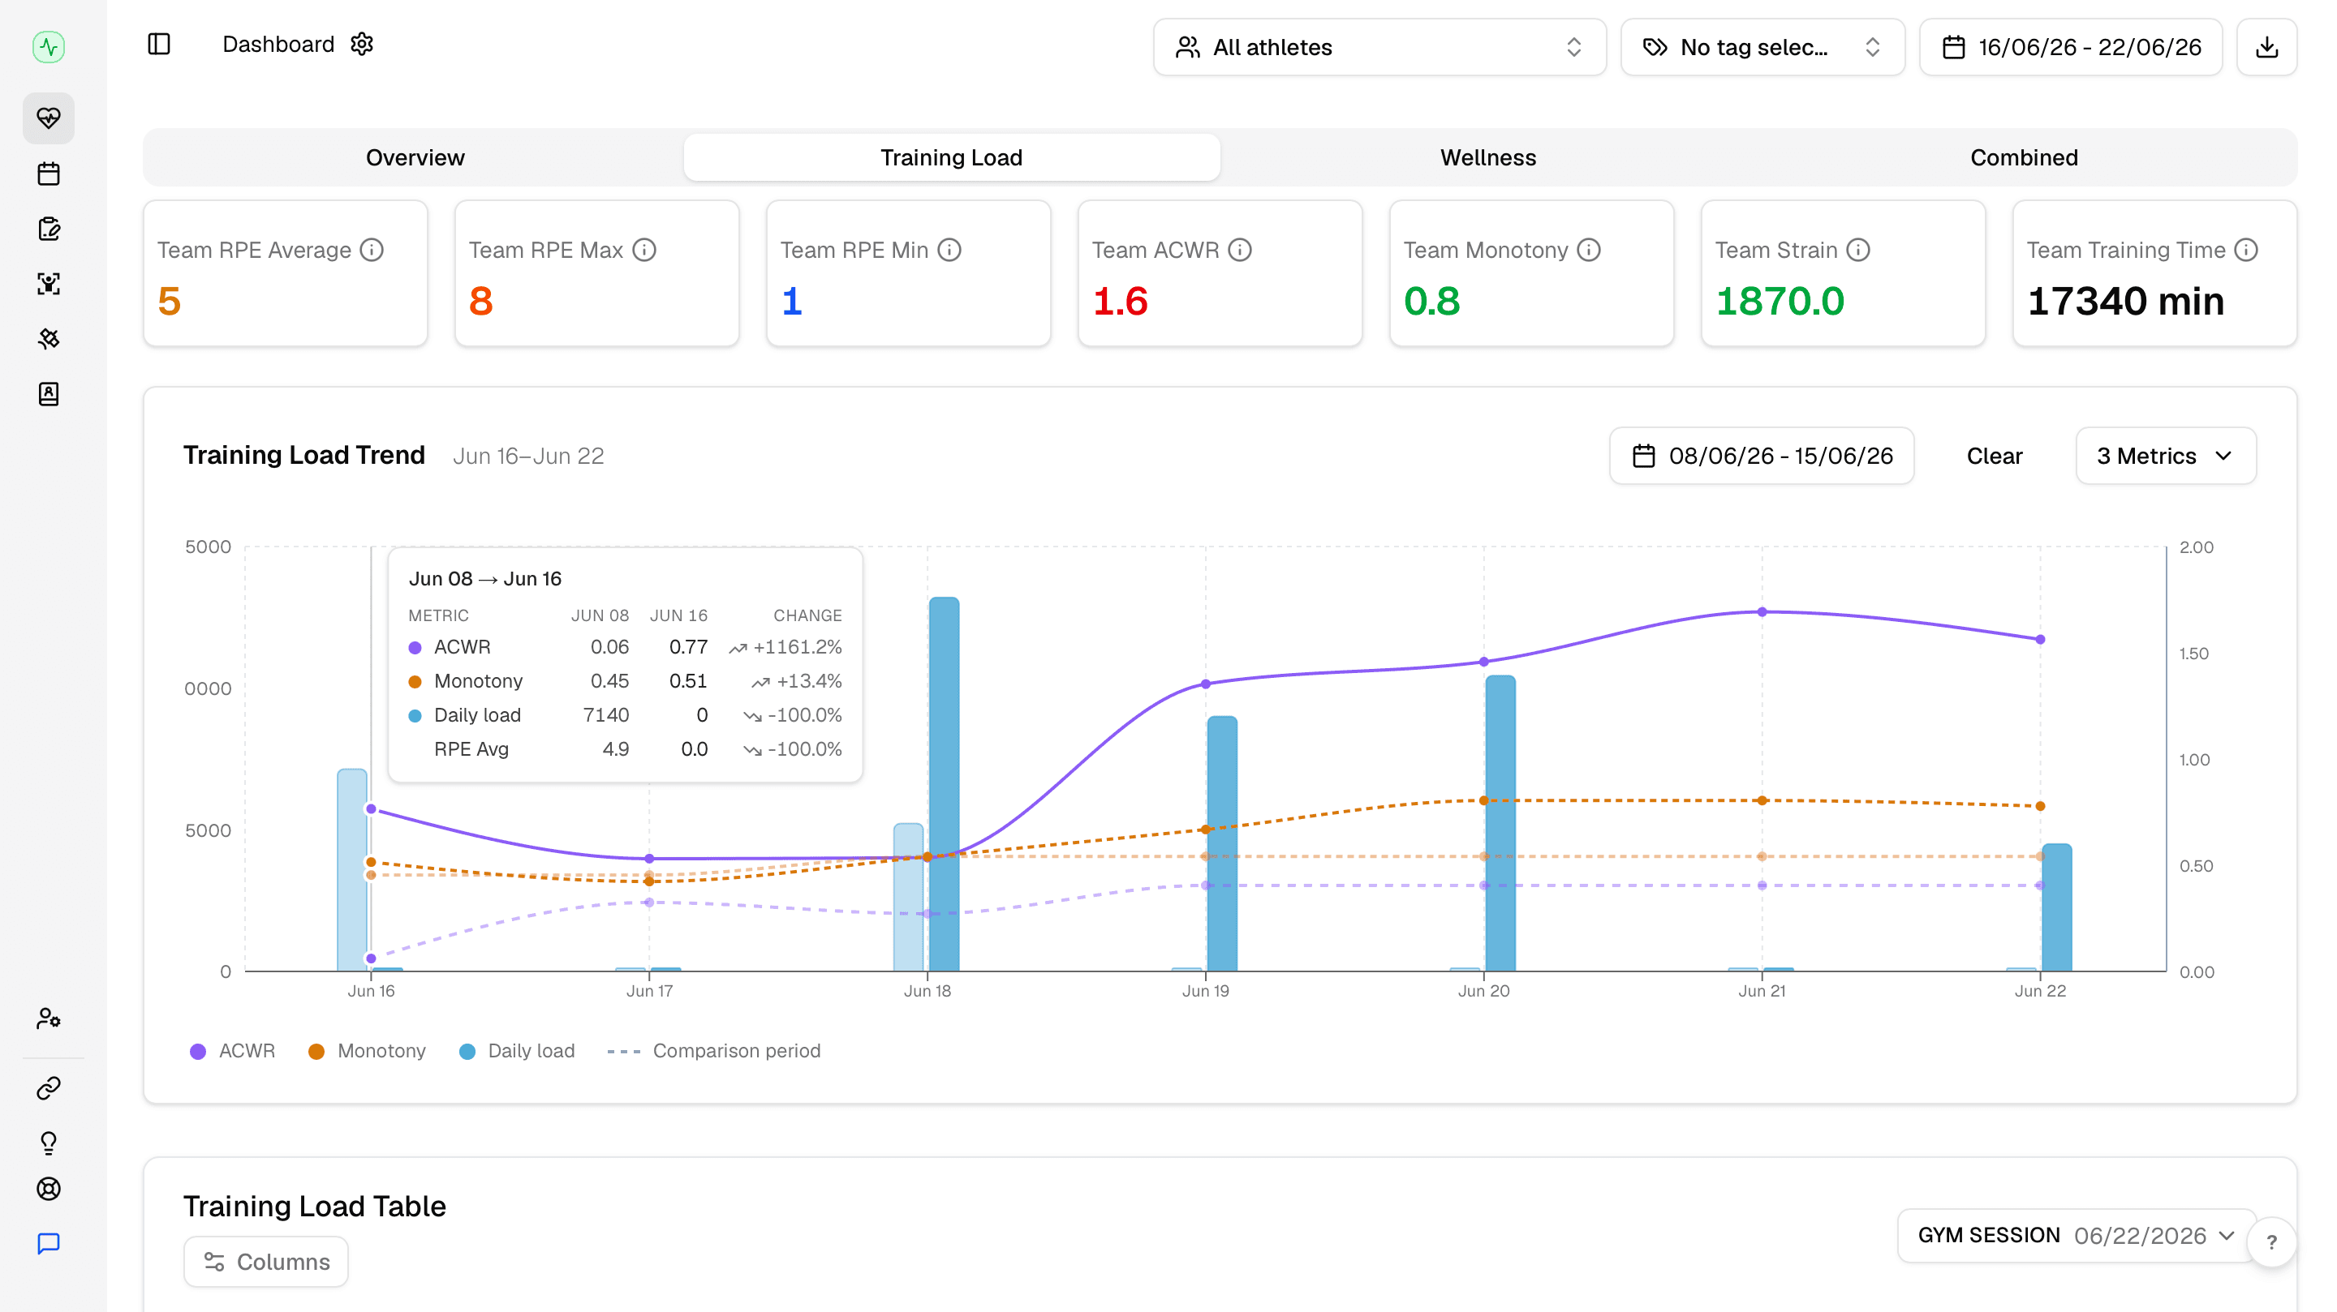
Task: Click the lightbulb ideas sidebar icon
Action: (x=48, y=1143)
